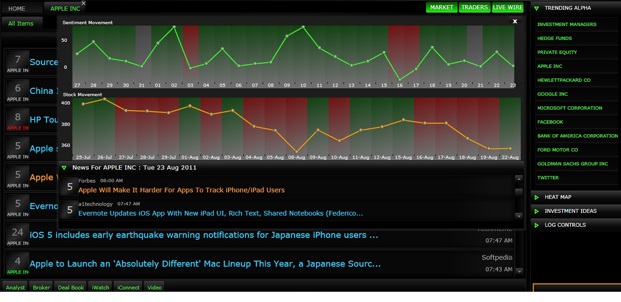Click stock data point for 08-Aug
The image size is (621, 302).
tap(297, 152)
